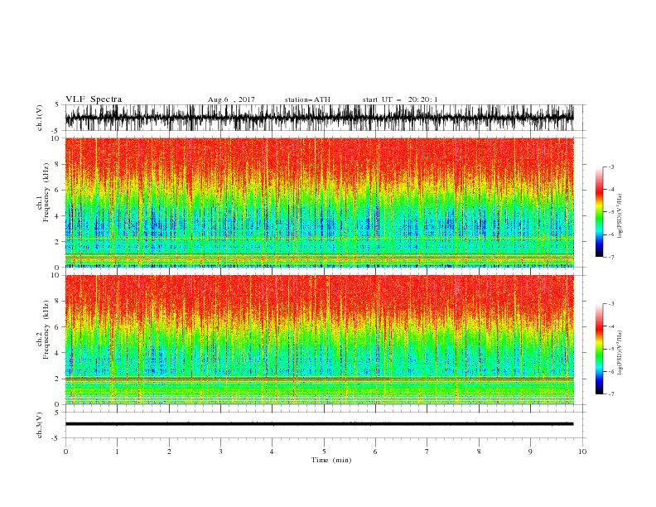Click the '6' tick label on time axis
This screenshot has height=507, width=656.
(375, 451)
